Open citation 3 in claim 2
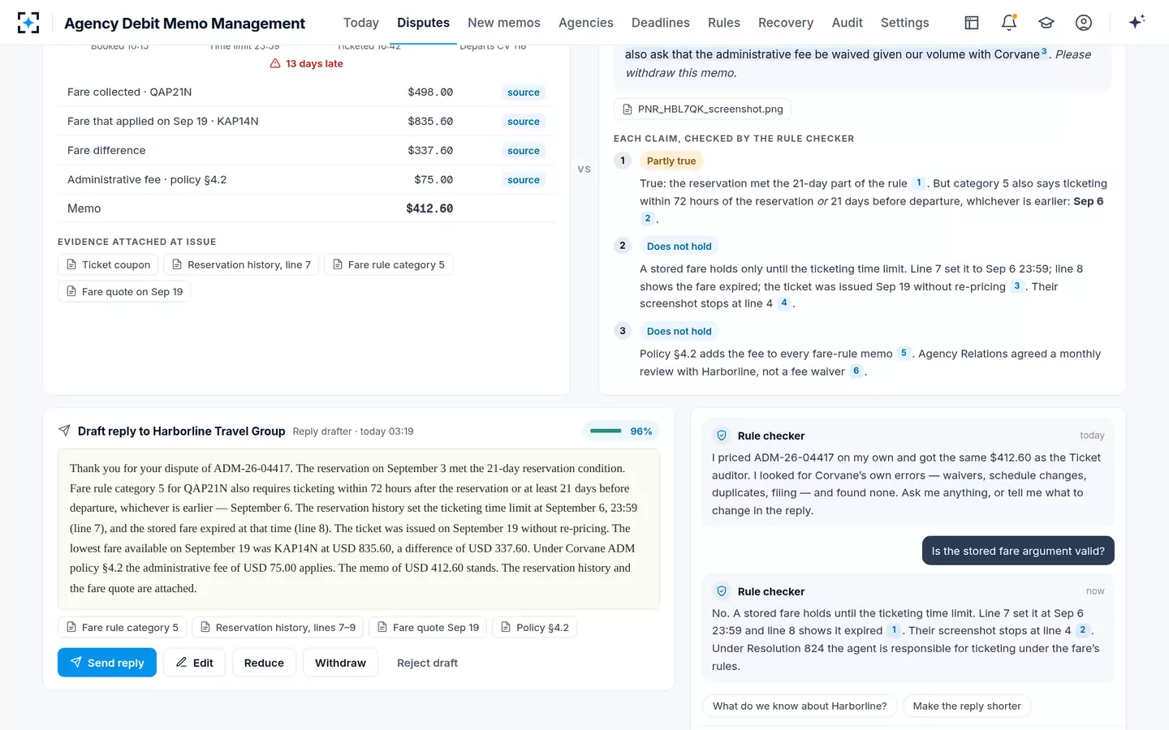The width and height of the screenshot is (1169, 730). [1016, 286]
